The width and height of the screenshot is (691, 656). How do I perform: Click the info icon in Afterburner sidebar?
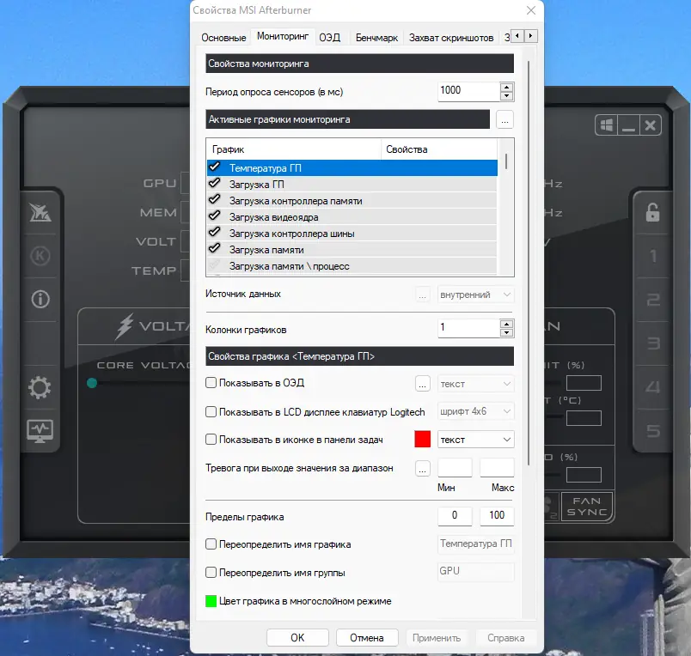(x=40, y=300)
